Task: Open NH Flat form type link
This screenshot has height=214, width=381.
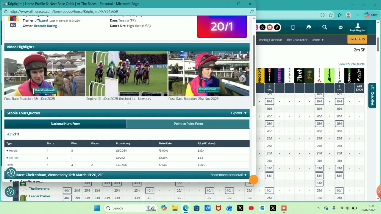Action: click(14, 158)
